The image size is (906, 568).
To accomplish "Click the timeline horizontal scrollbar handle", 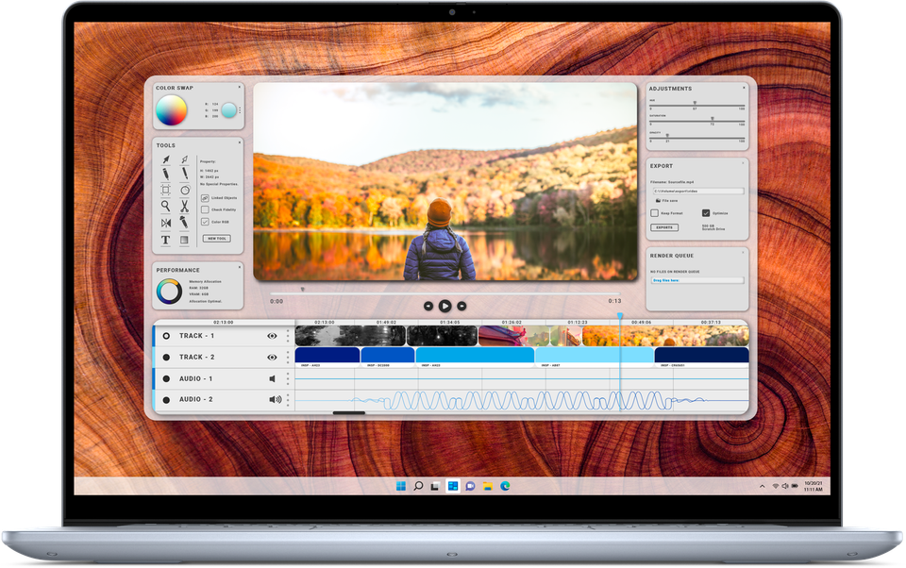I will 349,412.
